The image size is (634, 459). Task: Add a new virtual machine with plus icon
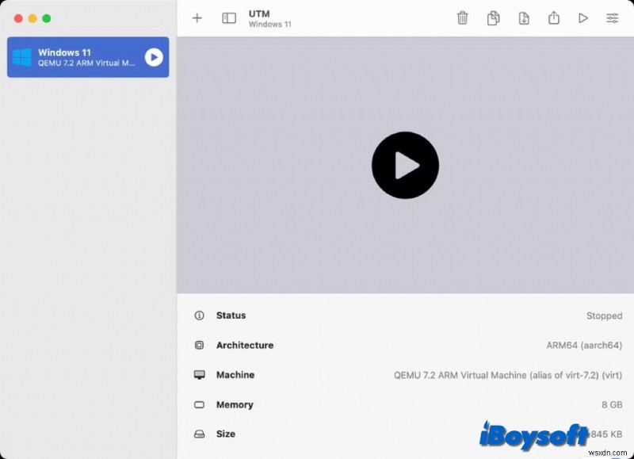[x=197, y=17]
